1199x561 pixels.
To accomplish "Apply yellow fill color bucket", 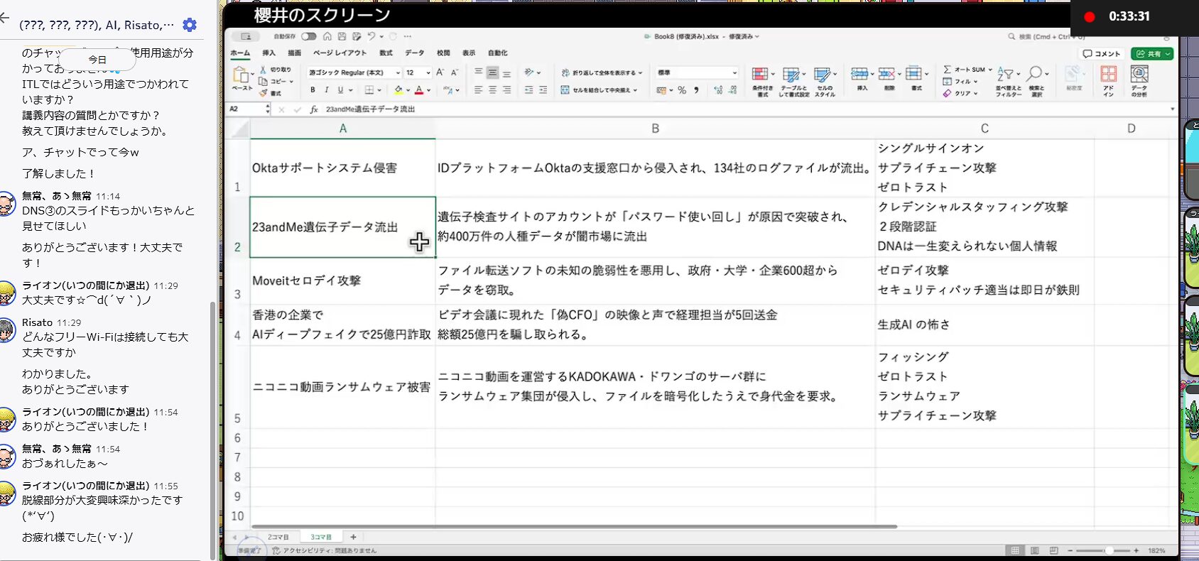I will click(x=398, y=90).
